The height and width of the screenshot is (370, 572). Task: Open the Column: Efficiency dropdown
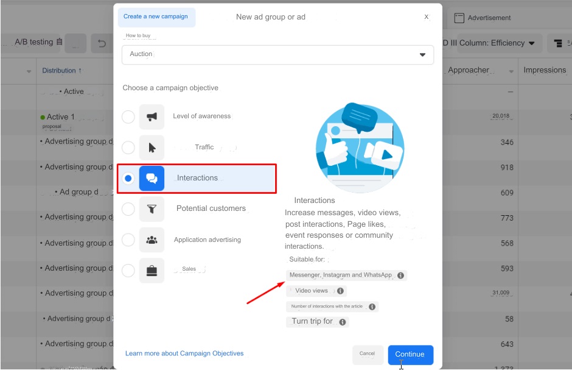532,43
